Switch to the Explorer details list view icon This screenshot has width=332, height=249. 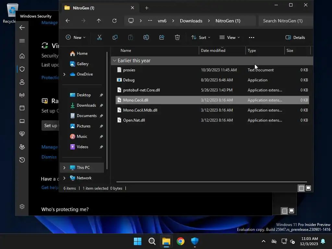tap(301, 188)
